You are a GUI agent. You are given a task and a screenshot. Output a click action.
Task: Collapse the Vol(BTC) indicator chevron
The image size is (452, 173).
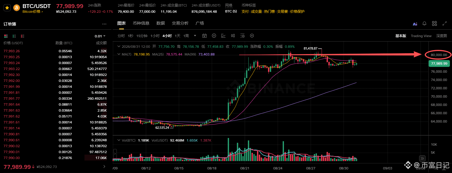119,140
